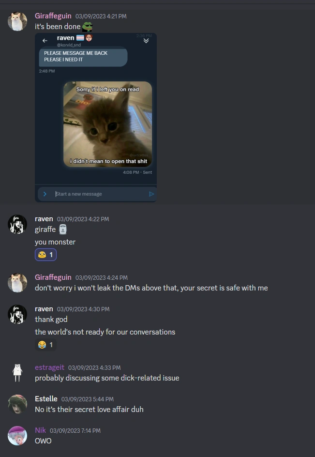Screen dimensions: 315x457
Task: Toggle the laughing crying reaction
Action: [46, 345]
